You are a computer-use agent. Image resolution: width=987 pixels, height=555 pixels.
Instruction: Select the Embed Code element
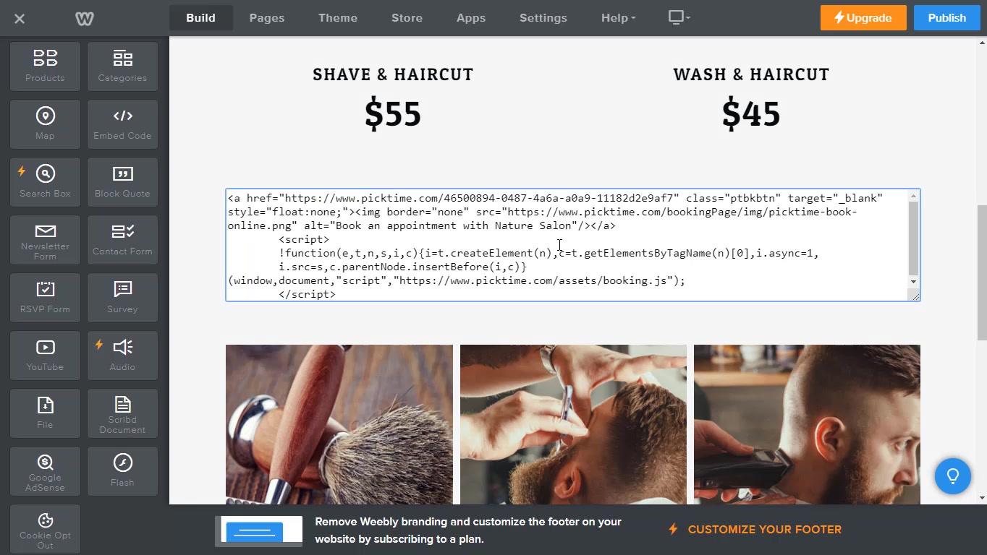[x=122, y=124]
